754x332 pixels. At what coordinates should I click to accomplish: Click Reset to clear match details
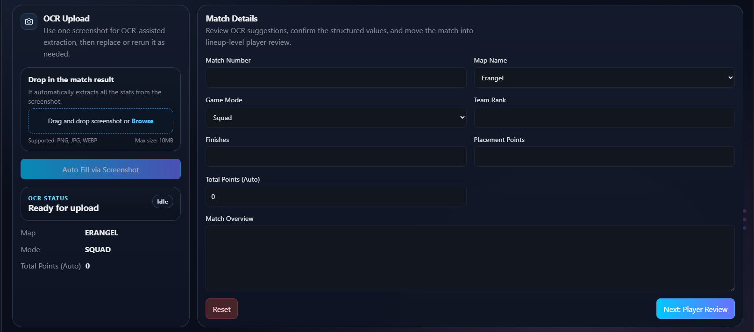coord(221,309)
